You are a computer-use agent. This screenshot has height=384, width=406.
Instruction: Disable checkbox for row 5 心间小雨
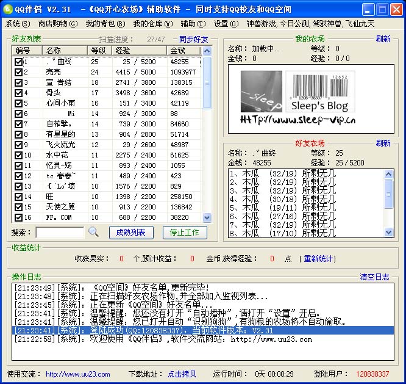pyautogui.click(x=18, y=103)
